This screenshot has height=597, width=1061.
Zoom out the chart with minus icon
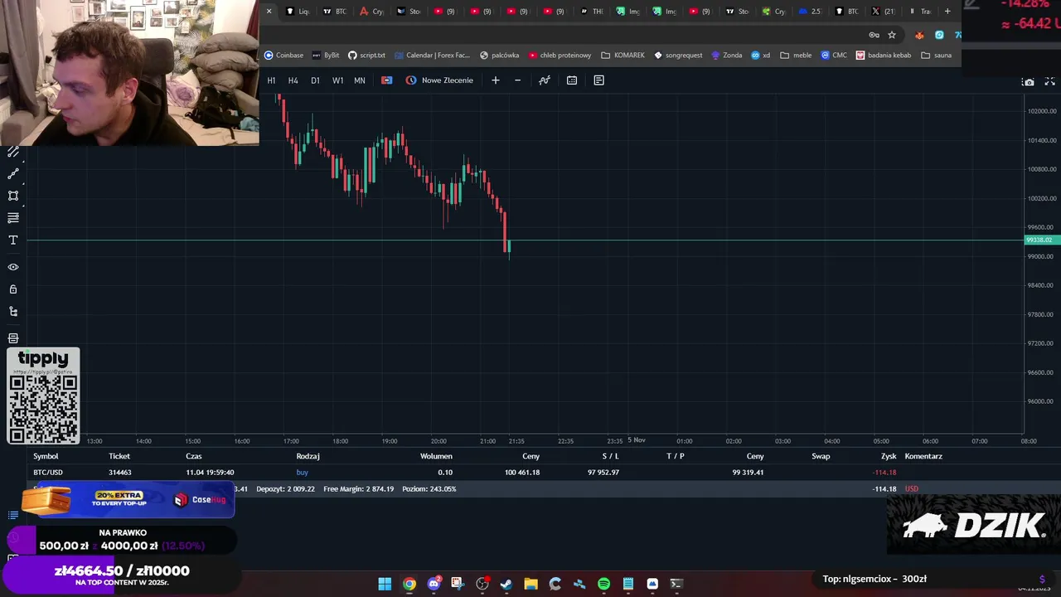517,80
